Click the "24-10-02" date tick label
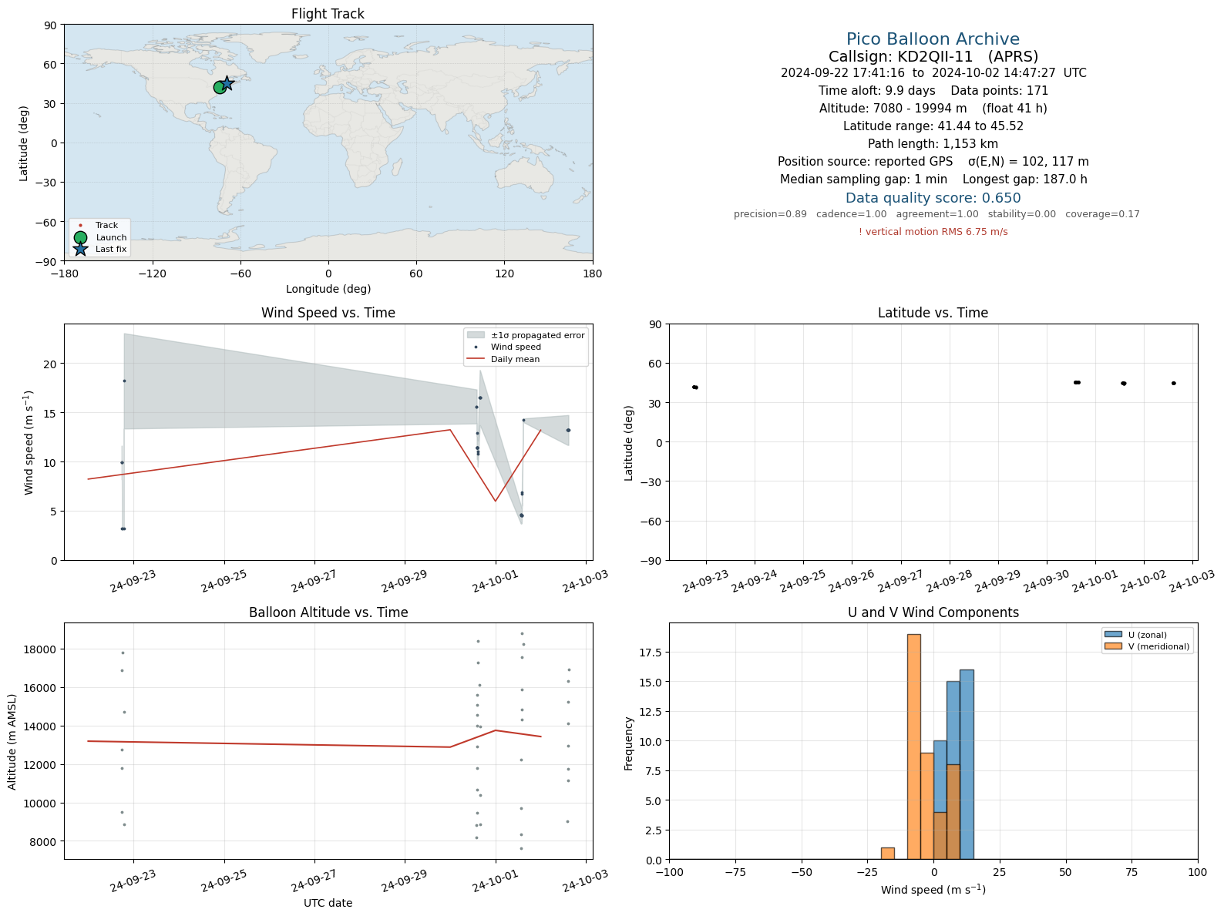 coord(1145,581)
